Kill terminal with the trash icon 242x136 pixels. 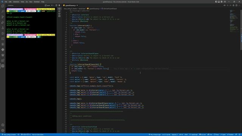pos(59,5)
